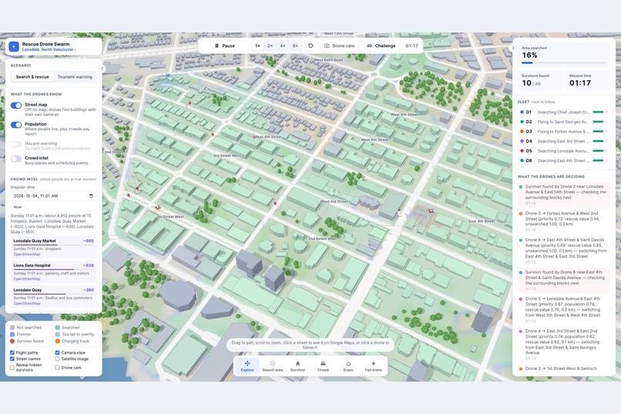The height and width of the screenshot is (414, 621).
Task: Open the date picker calendar icon
Action: pyautogui.click(x=91, y=196)
